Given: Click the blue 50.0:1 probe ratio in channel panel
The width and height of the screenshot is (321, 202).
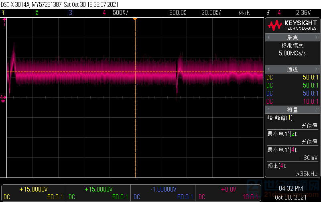Looking at the screenshot, I should (x=311, y=93).
